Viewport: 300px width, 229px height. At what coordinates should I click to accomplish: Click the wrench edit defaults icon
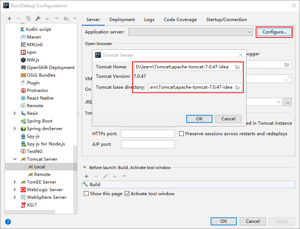[x=38, y=19]
